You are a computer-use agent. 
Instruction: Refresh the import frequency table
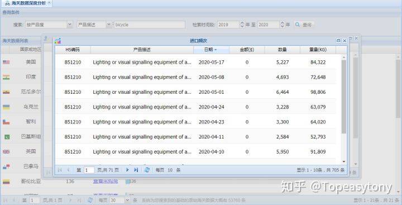pyautogui.click(x=147, y=170)
